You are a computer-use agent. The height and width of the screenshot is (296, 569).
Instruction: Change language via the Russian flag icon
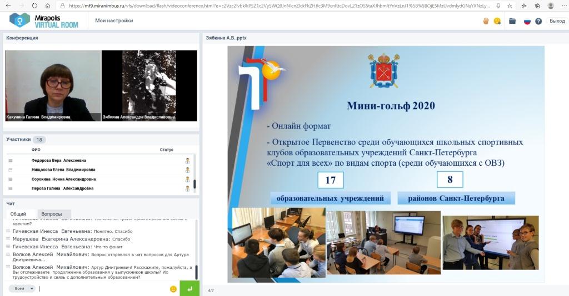pos(527,21)
